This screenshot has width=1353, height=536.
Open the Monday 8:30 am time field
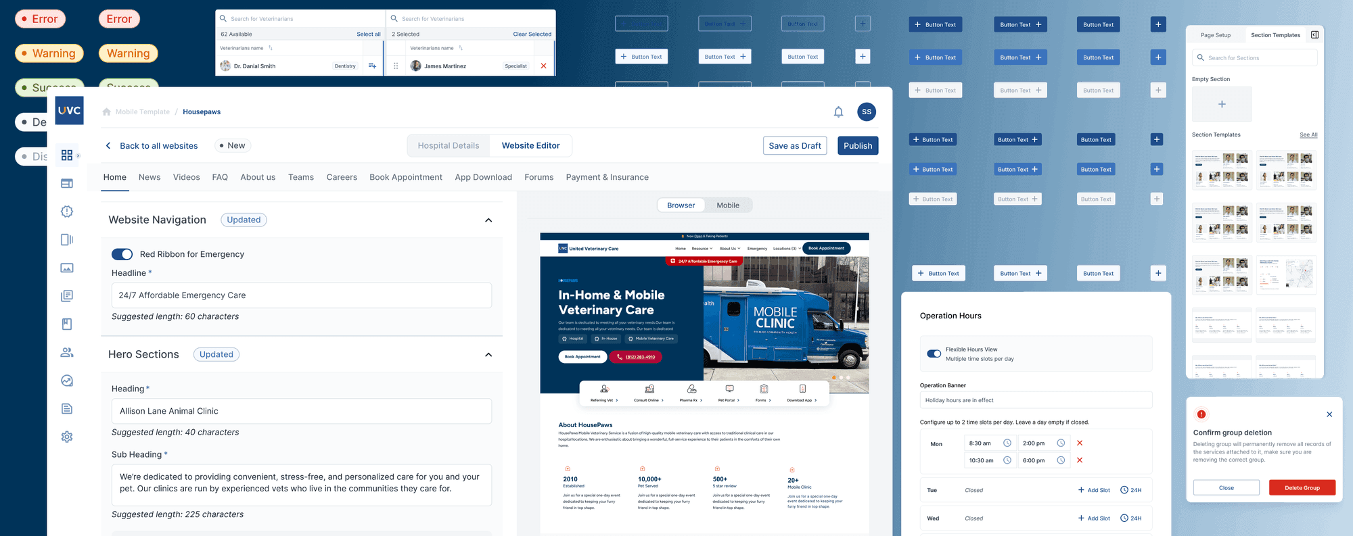tap(989, 443)
